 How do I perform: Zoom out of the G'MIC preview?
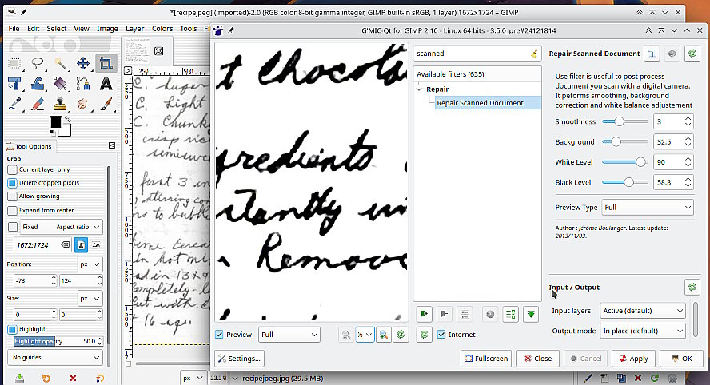pyautogui.click(x=346, y=335)
